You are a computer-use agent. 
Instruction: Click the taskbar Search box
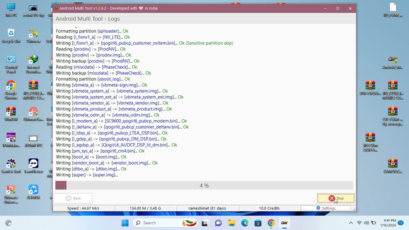click(x=165, y=223)
